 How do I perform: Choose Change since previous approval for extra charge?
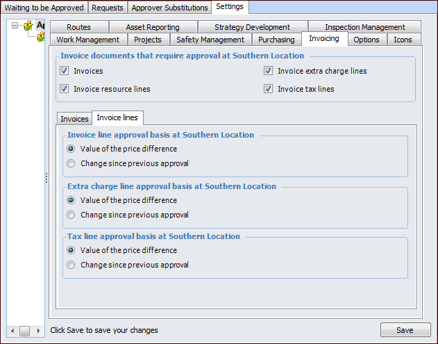pyautogui.click(x=71, y=215)
